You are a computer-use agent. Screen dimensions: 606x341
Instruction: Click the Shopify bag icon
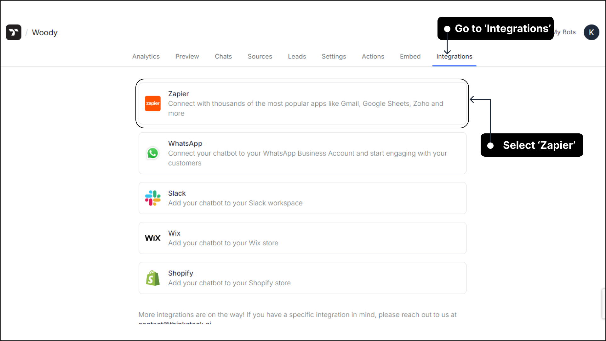[153, 278]
